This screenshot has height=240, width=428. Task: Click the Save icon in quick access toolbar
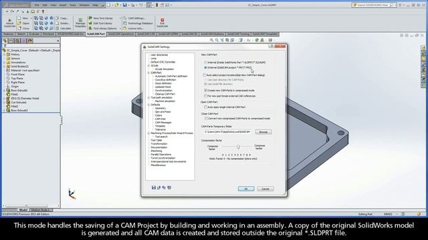(125, 5)
